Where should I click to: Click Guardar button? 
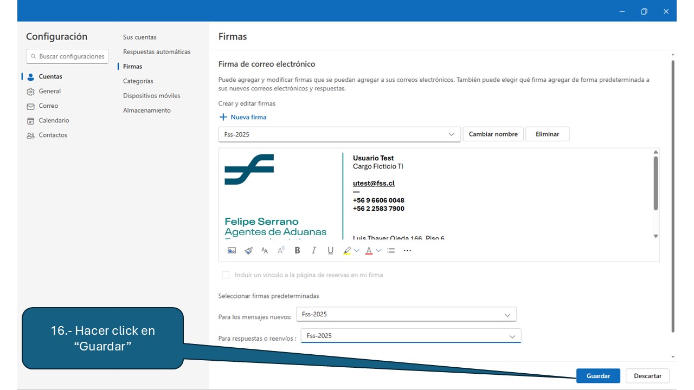tap(598, 376)
